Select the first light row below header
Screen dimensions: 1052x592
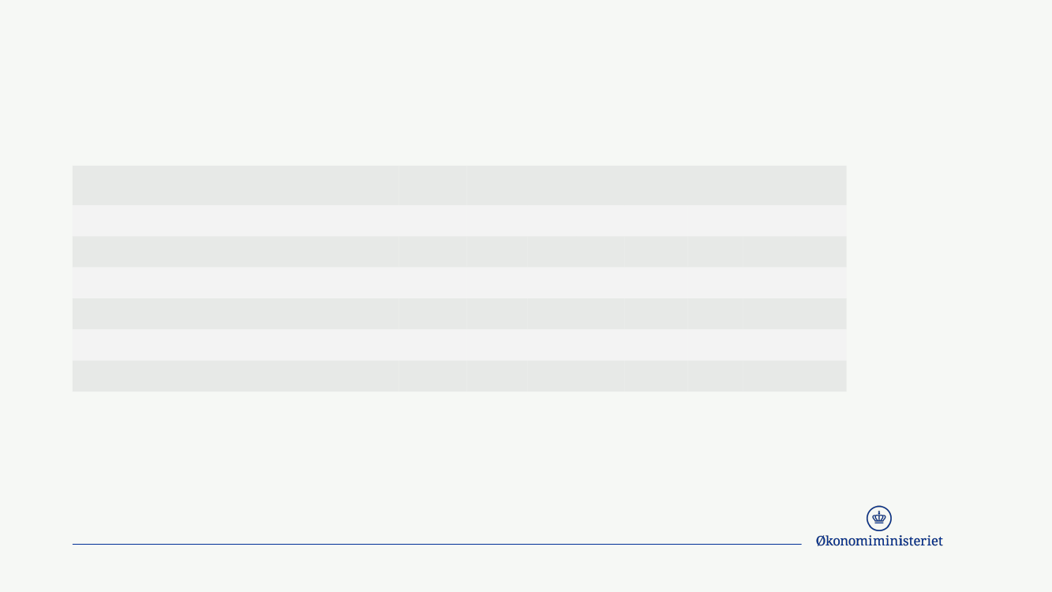(459, 221)
